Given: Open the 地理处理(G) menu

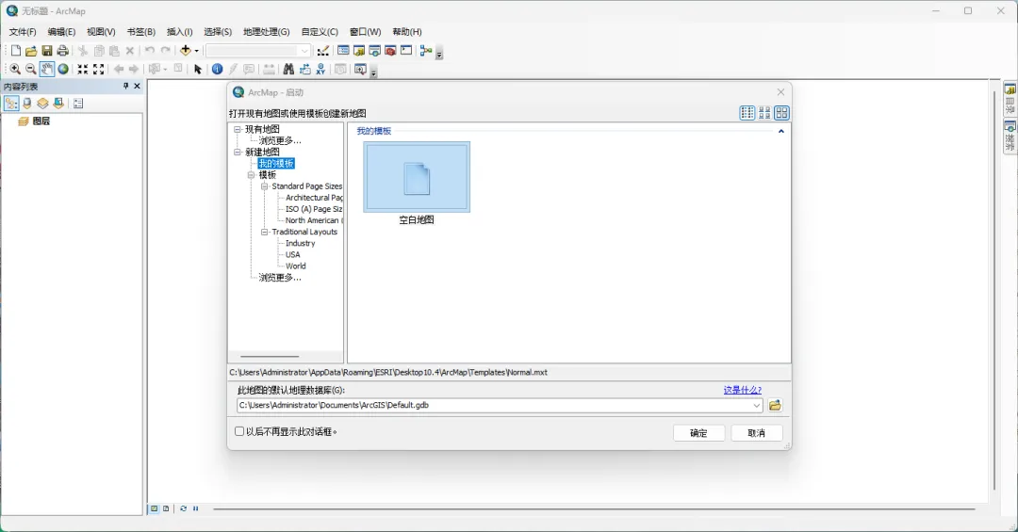Looking at the screenshot, I should 266,32.
